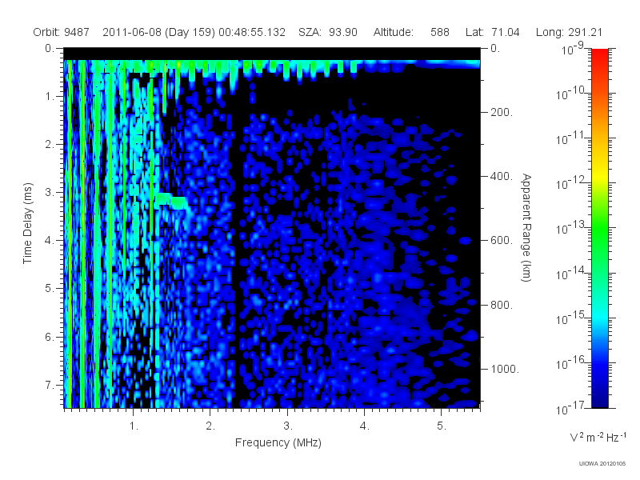Click the green echo trace near 3 ms delay
The height and width of the screenshot is (480, 640).
point(171,201)
